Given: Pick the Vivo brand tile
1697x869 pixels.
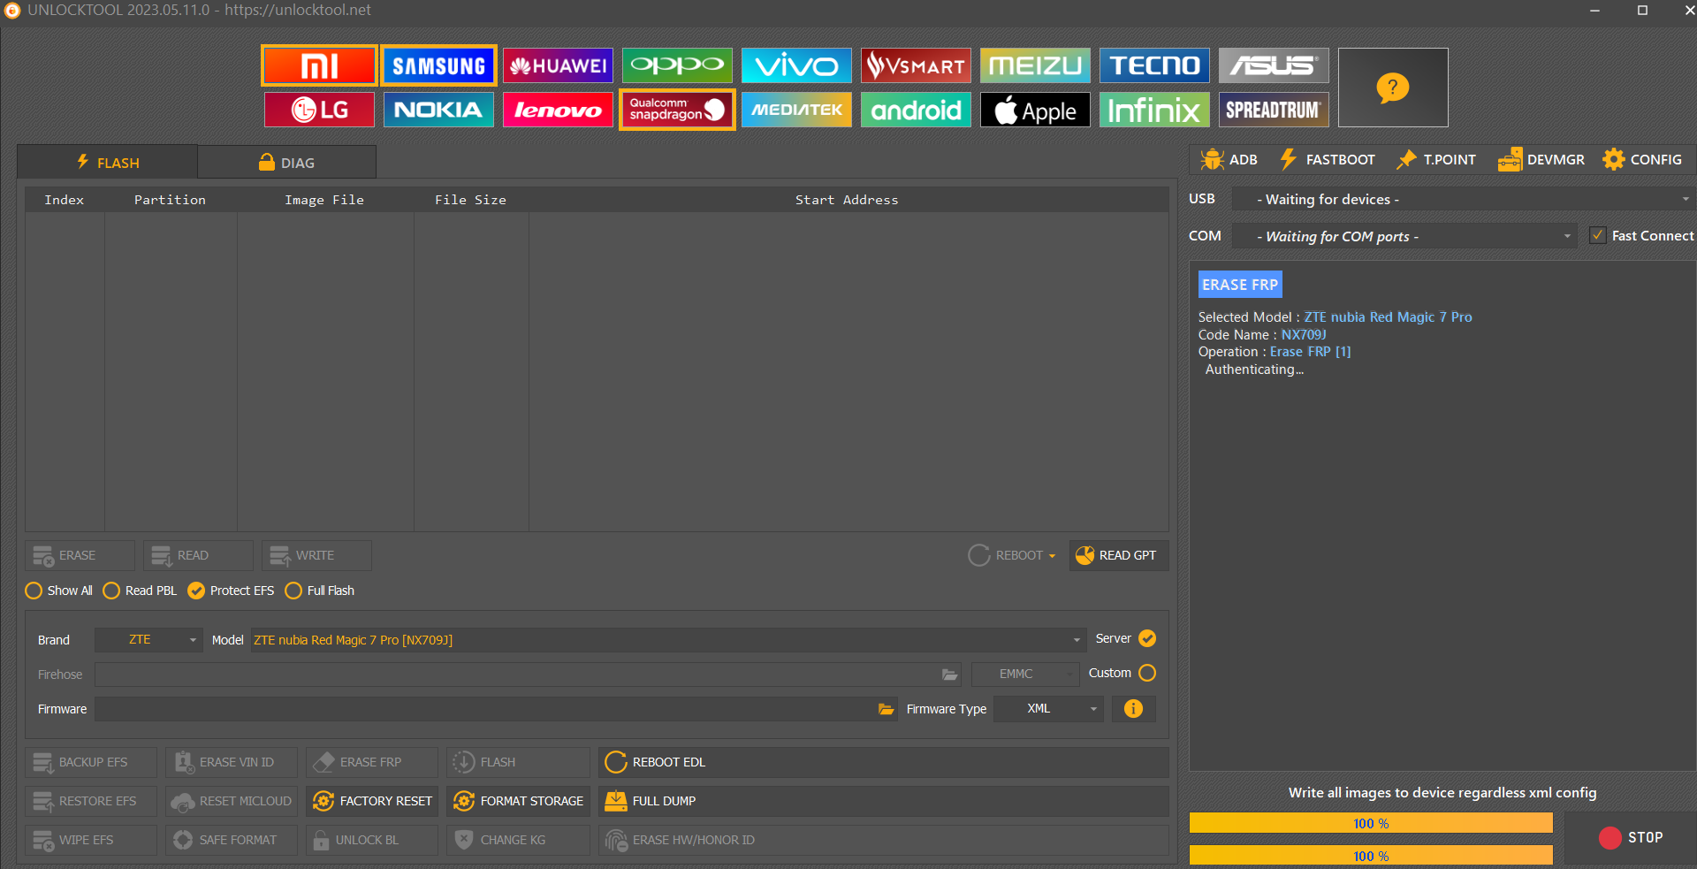Looking at the screenshot, I should point(796,65).
